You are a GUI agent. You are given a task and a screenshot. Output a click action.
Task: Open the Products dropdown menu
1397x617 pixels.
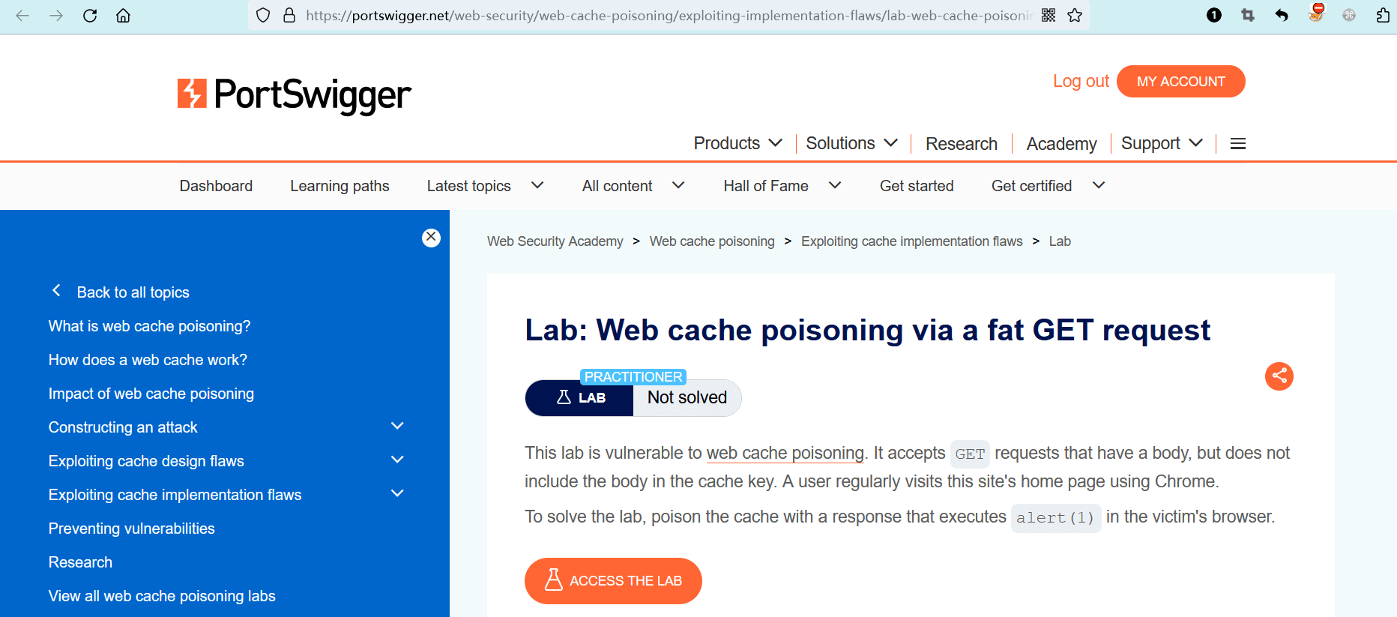click(737, 143)
